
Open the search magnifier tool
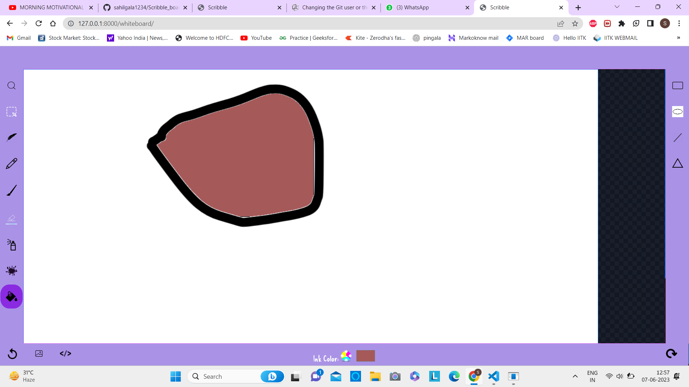[11, 86]
